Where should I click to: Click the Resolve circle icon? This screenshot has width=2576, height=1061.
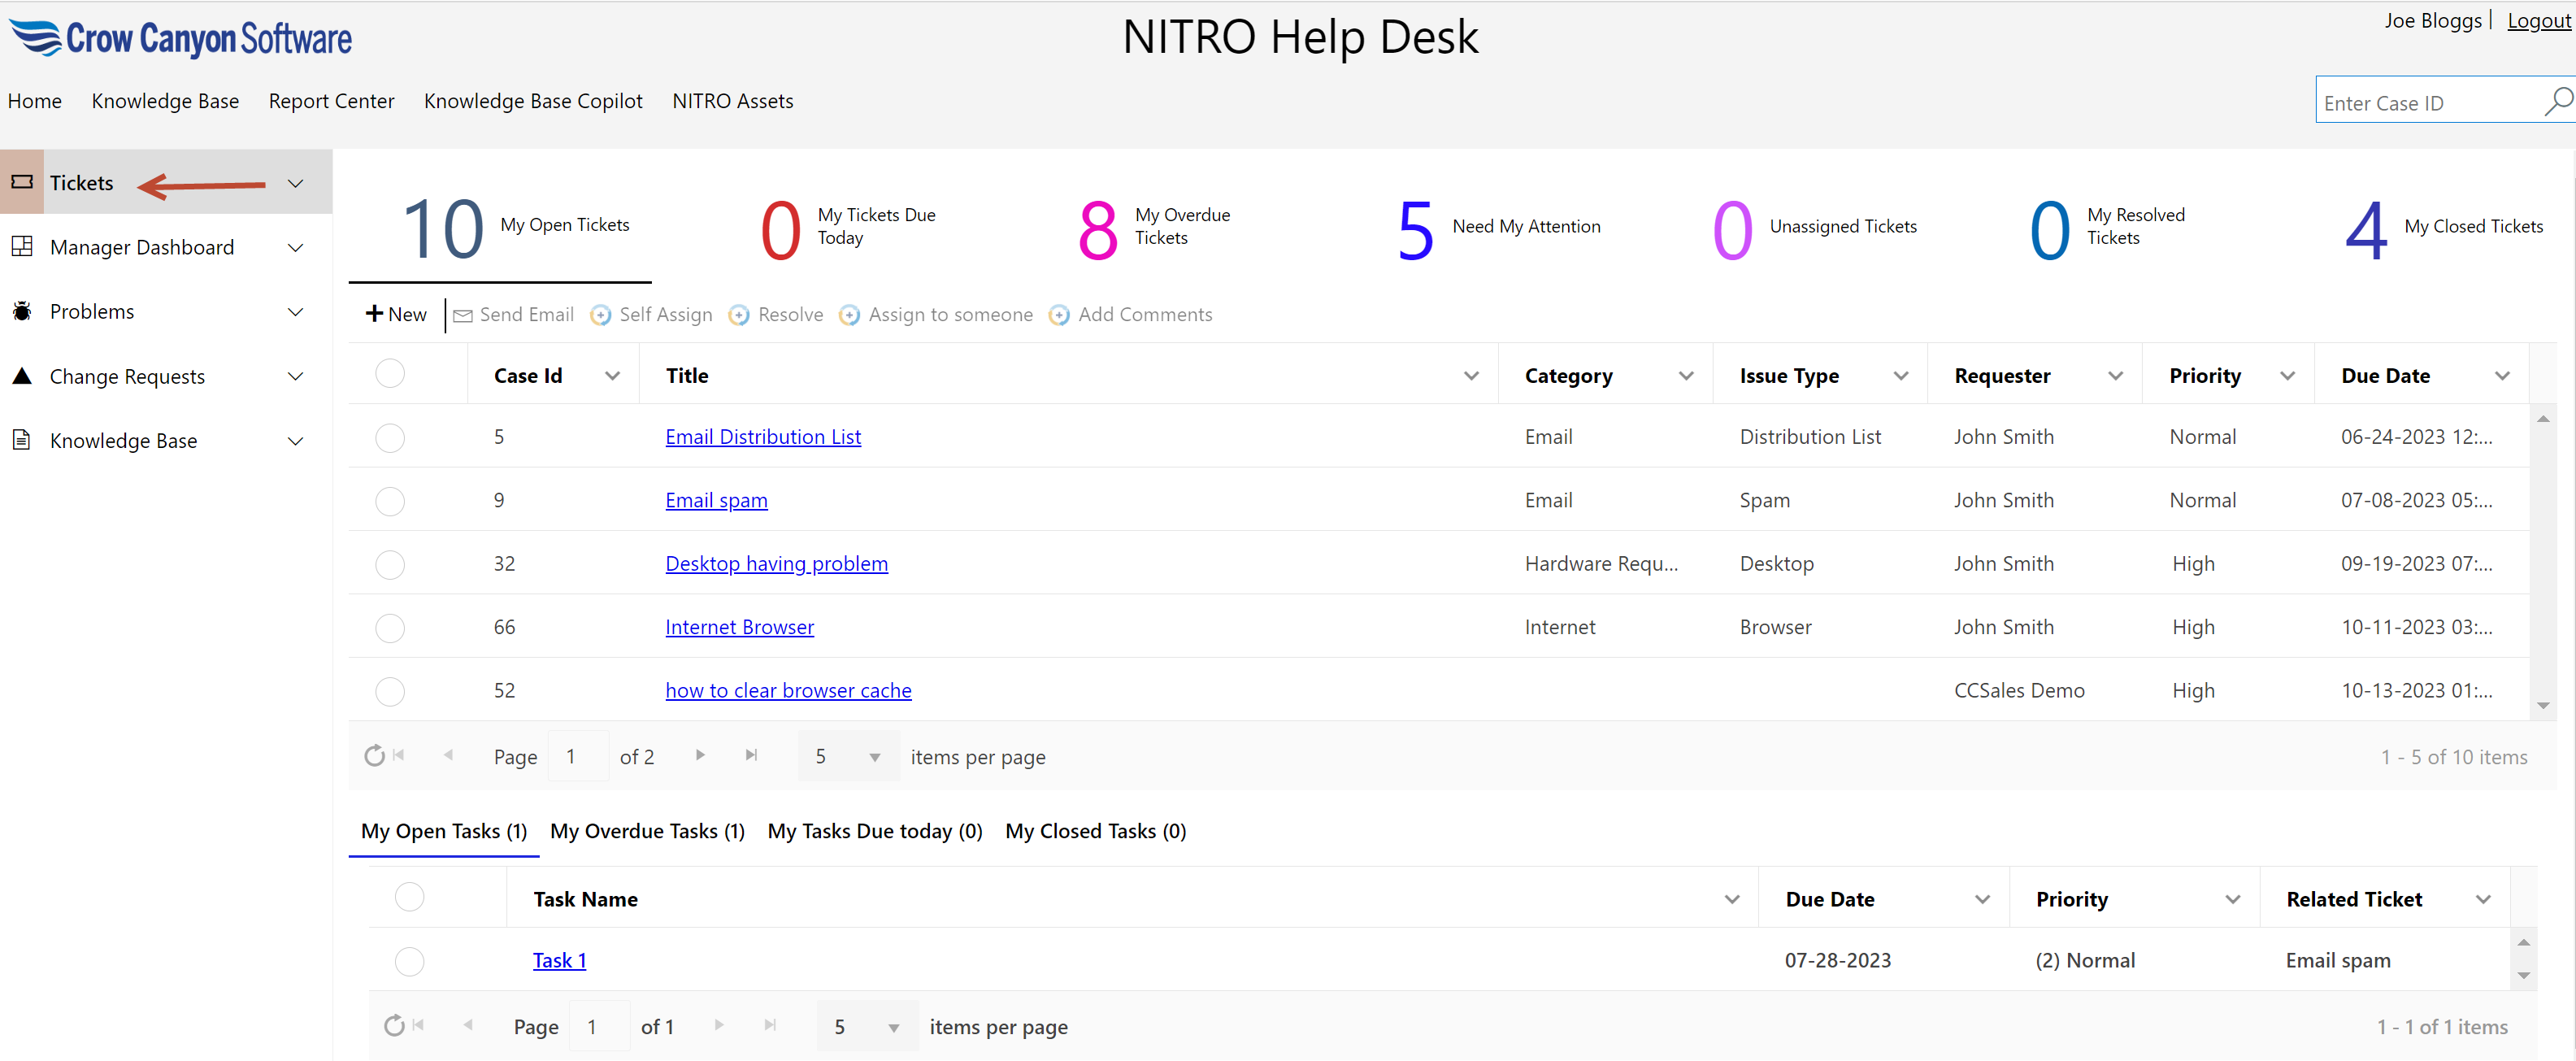[x=739, y=315]
